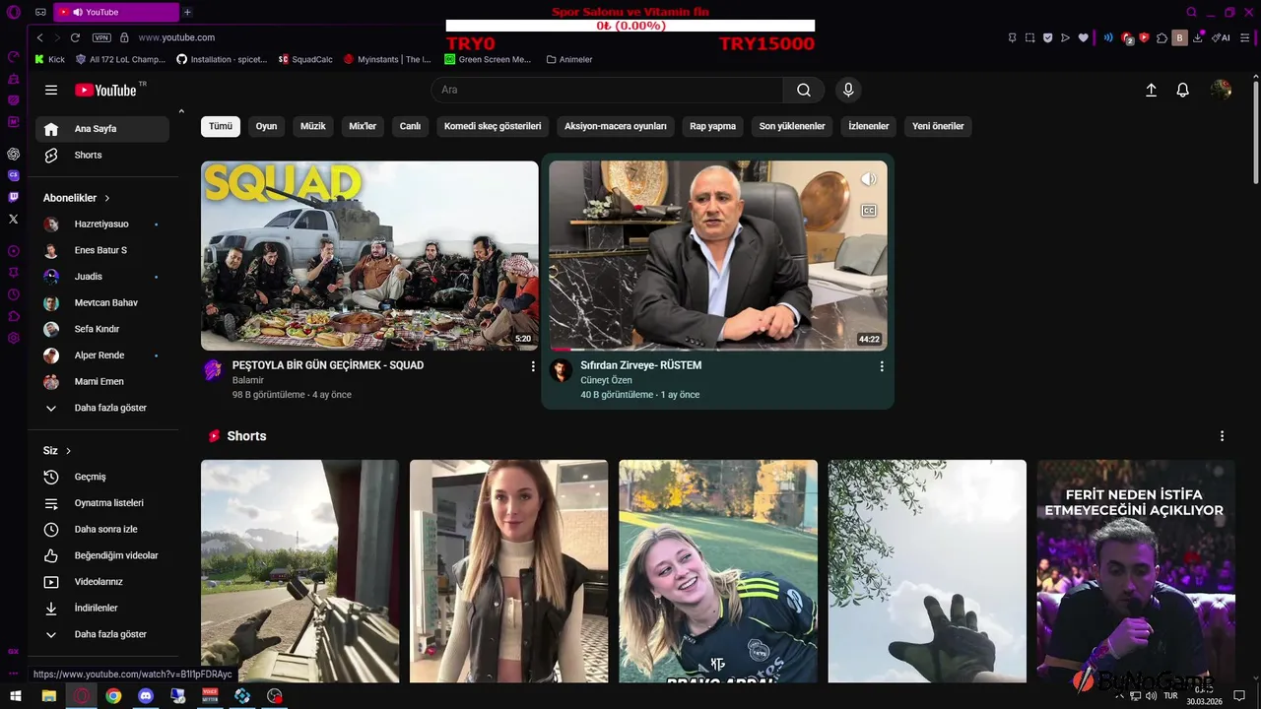Go back in browser history
The height and width of the screenshot is (709, 1261).
[x=39, y=37]
